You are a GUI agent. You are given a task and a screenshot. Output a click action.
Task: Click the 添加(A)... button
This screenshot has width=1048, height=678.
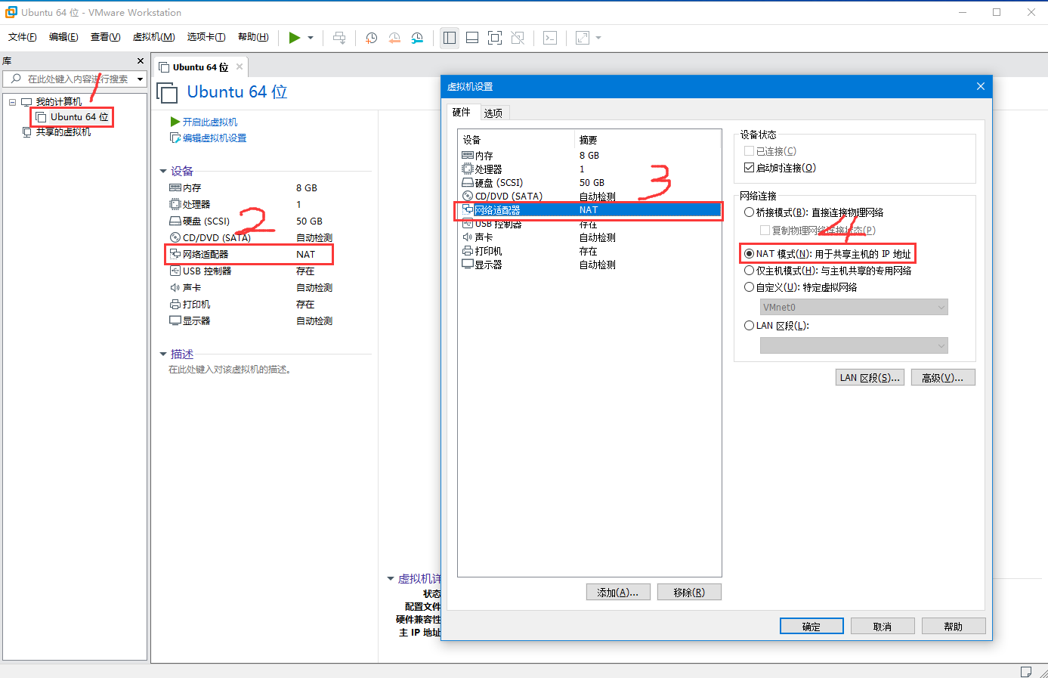tap(618, 592)
